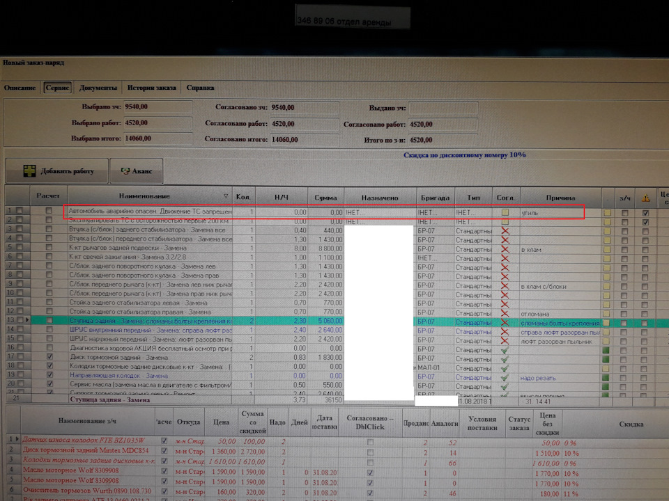Toggle Расчет checkbox for Автомобиль аварийно опасен row
This screenshot has width=669, height=501.
pyautogui.click(x=49, y=210)
